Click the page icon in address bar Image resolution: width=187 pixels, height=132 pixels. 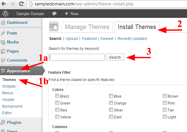(x=31, y=4)
